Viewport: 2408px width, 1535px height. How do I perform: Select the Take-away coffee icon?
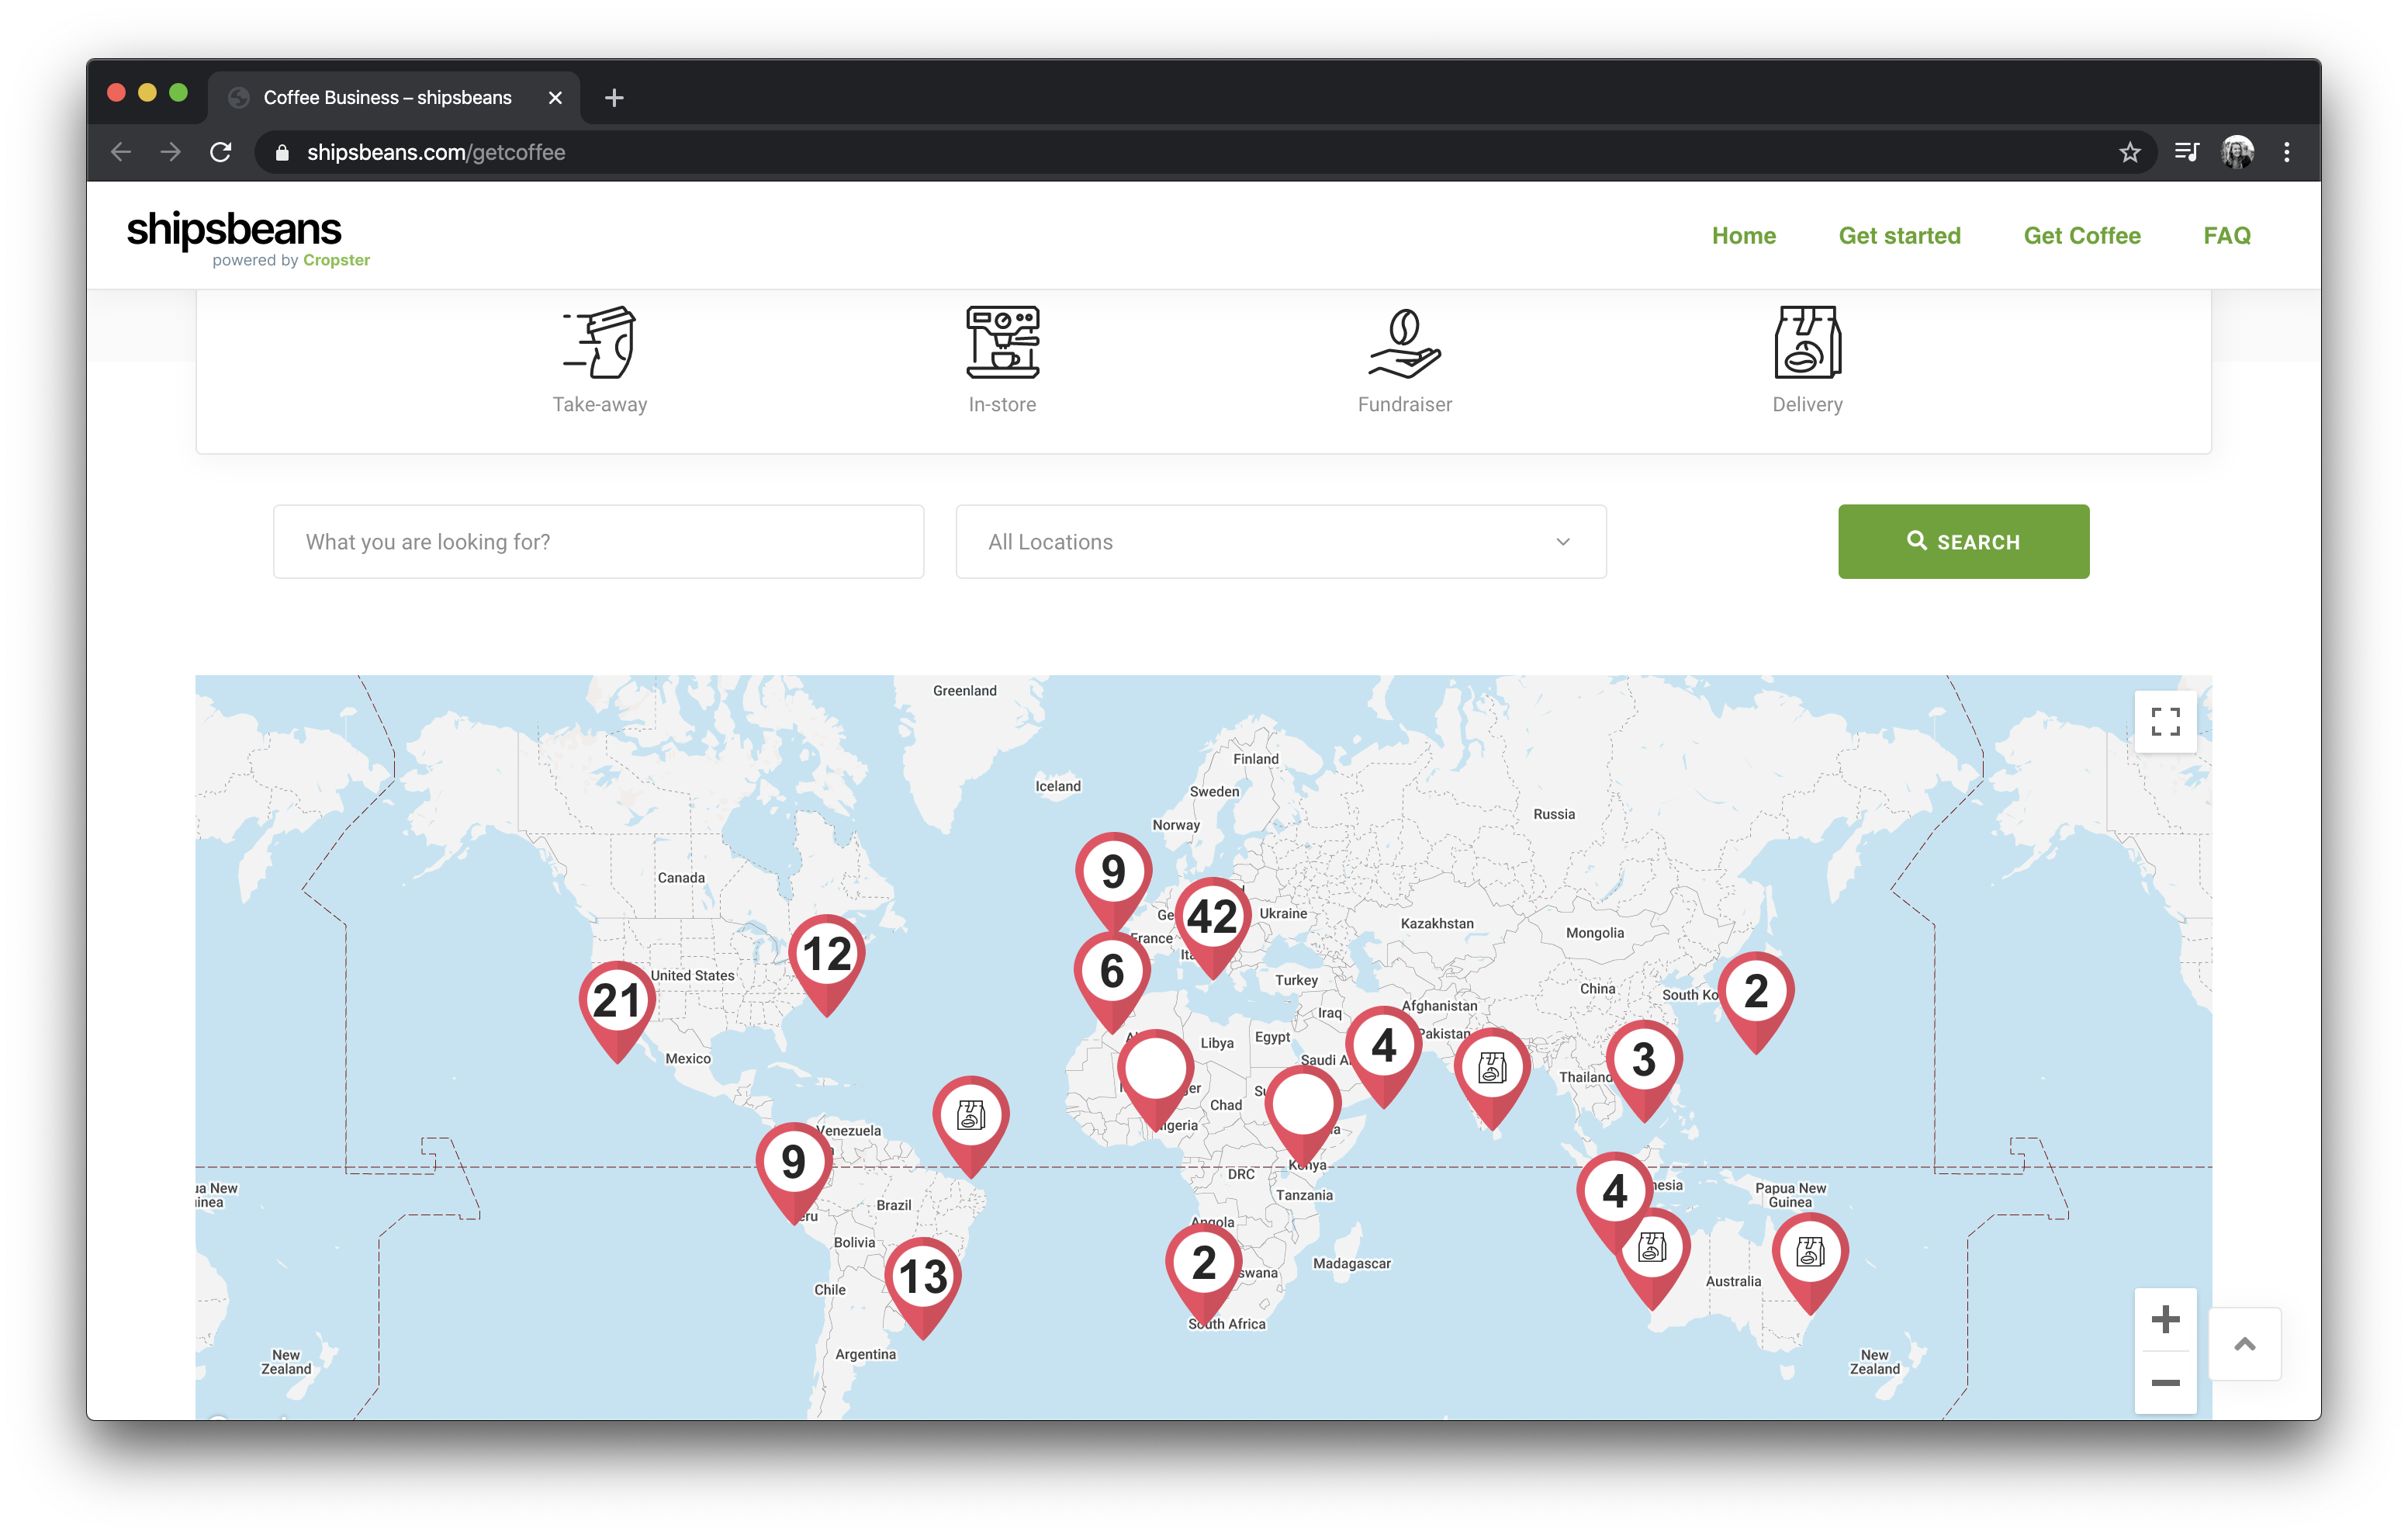(x=600, y=342)
